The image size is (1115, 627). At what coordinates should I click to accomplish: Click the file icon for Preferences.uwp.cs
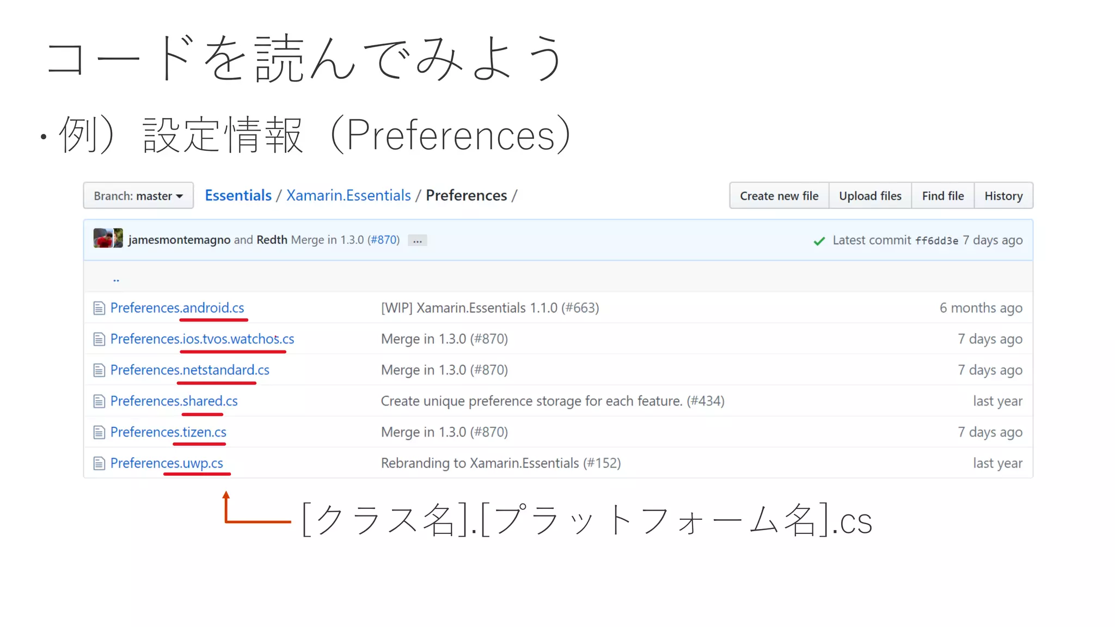coord(99,463)
